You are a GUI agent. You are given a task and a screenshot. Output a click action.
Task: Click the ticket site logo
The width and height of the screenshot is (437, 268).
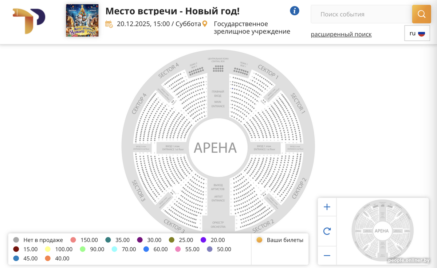29,21
